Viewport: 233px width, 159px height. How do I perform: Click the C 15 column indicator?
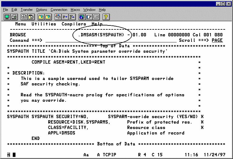click(157, 155)
